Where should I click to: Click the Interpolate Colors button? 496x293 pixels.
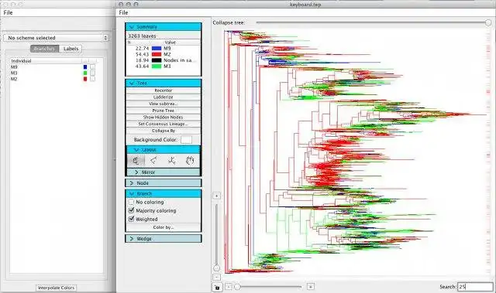pyautogui.click(x=56, y=288)
